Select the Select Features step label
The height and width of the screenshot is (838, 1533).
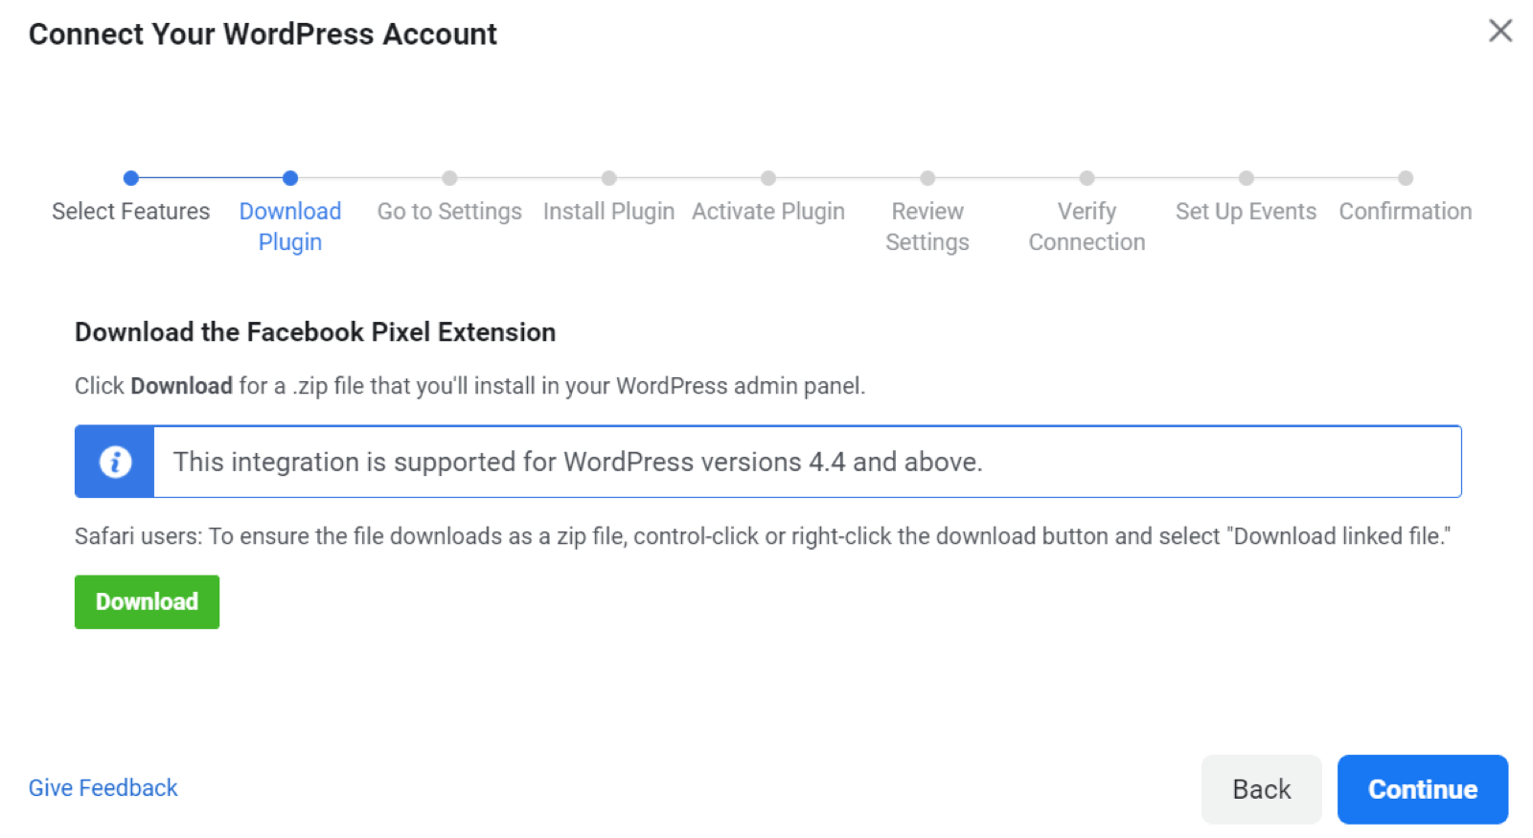coord(131,212)
